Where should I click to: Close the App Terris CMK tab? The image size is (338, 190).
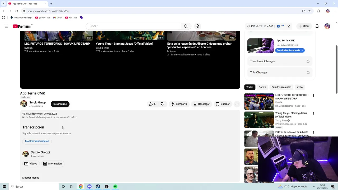[x=45, y=4]
